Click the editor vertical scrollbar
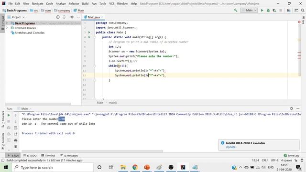The width and height of the screenshot is (306, 172). tap(299, 48)
